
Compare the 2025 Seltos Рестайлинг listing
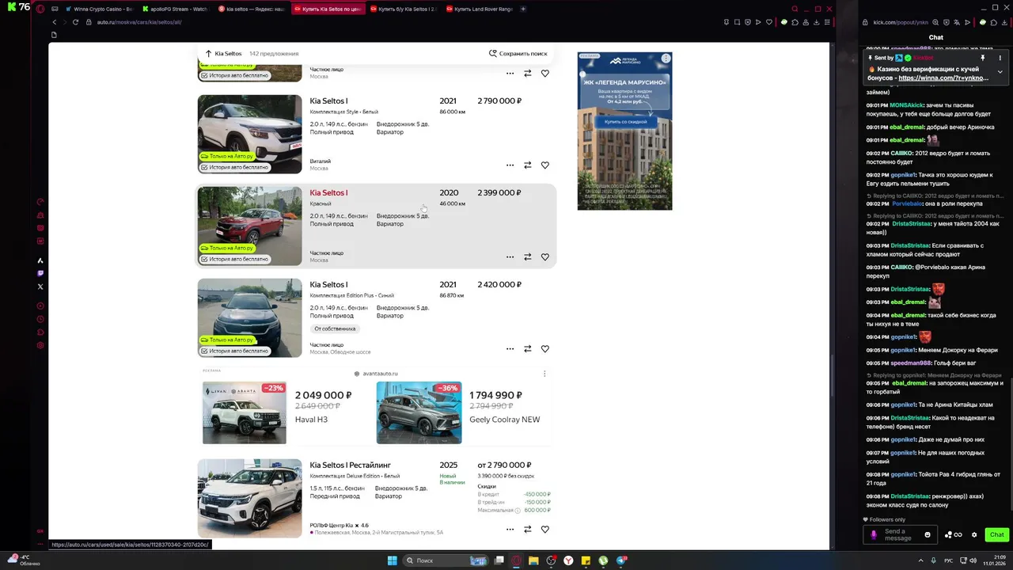coord(528,530)
